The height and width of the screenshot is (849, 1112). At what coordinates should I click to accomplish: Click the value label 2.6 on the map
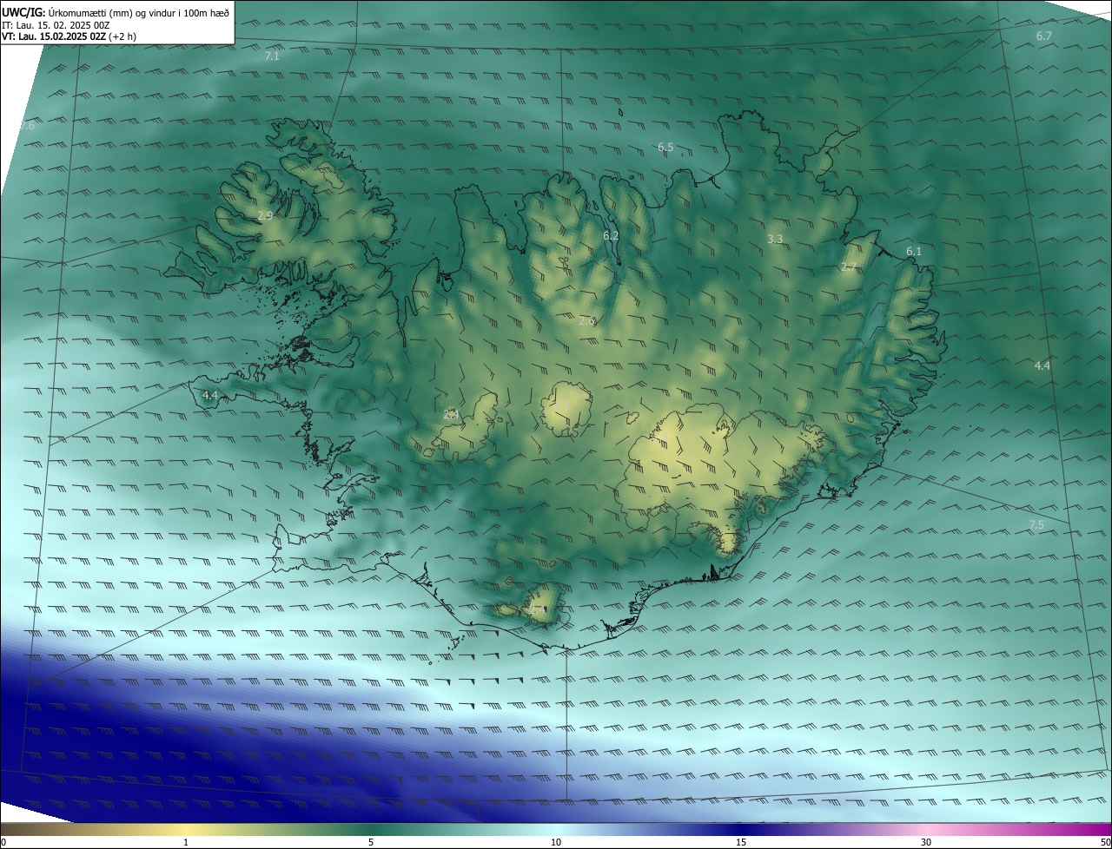[587, 320]
